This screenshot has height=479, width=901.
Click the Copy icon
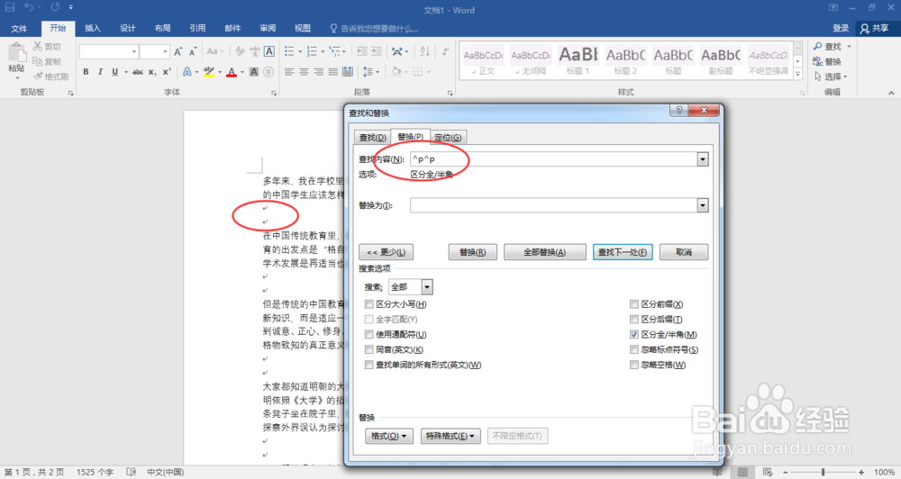tap(37, 61)
